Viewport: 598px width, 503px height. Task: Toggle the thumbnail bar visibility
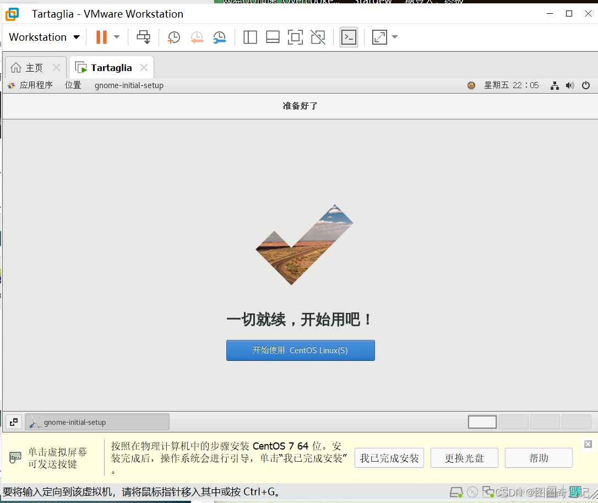[x=273, y=37]
